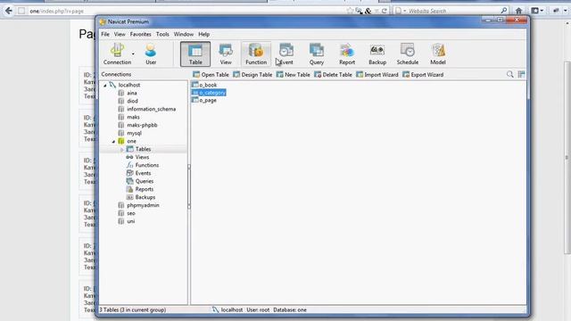The image size is (571, 321).
Task: Select the information_schema database
Action: coord(151,109)
